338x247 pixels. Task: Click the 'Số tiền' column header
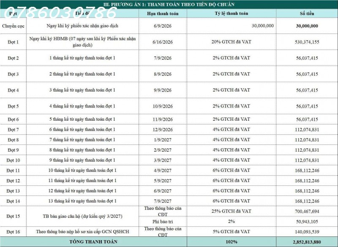point(307,14)
